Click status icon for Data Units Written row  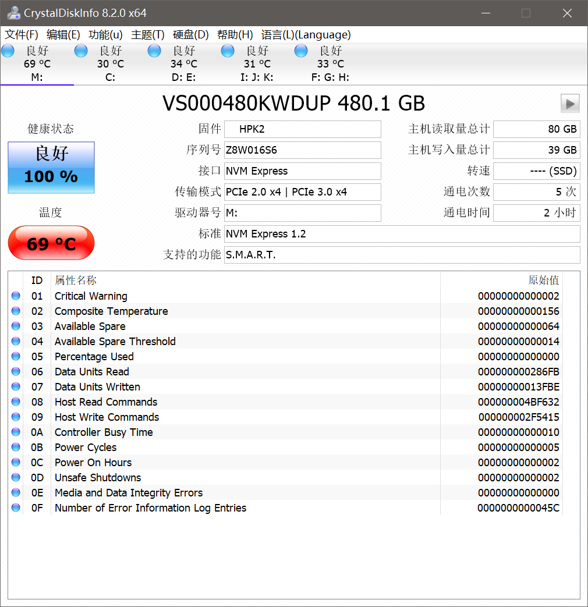(x=16, y=386)
